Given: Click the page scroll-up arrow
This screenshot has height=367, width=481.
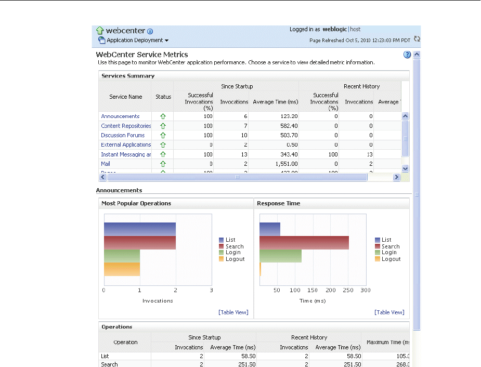Looking at the screenshot, I should tap(417, 55).
